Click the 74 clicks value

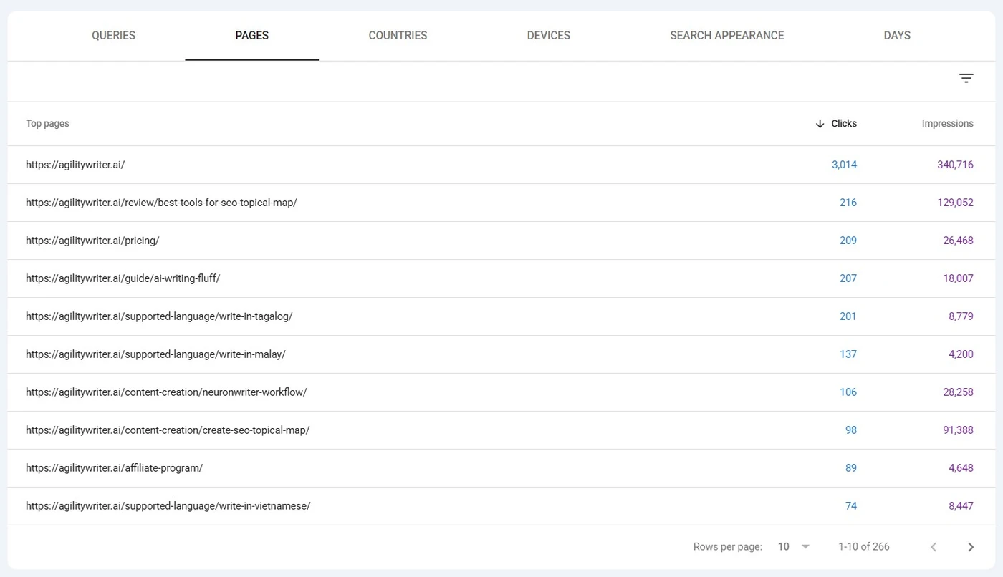pos(851,506)
